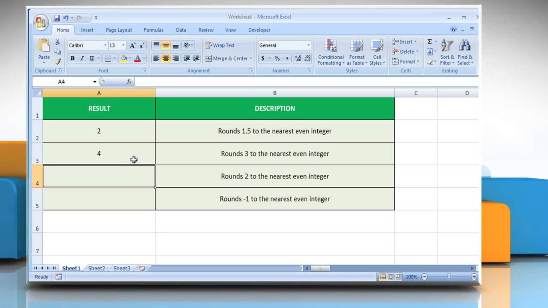Apply comma style number format
Viewport: 548px width, 308px height.
[x=287, y=59]
